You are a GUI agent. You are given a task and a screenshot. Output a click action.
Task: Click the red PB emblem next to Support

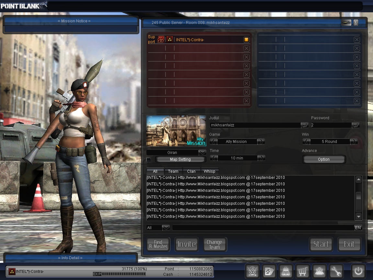pos(161,39)
